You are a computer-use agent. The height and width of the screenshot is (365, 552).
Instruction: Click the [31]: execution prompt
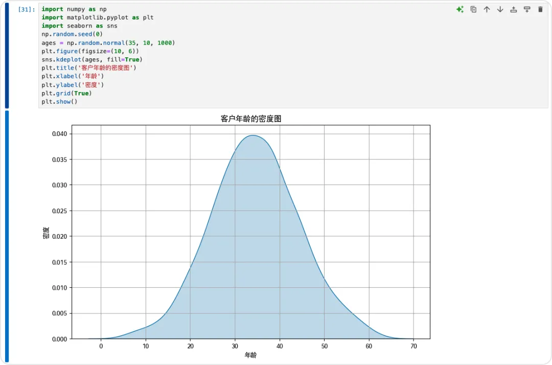tap(27, 10)
